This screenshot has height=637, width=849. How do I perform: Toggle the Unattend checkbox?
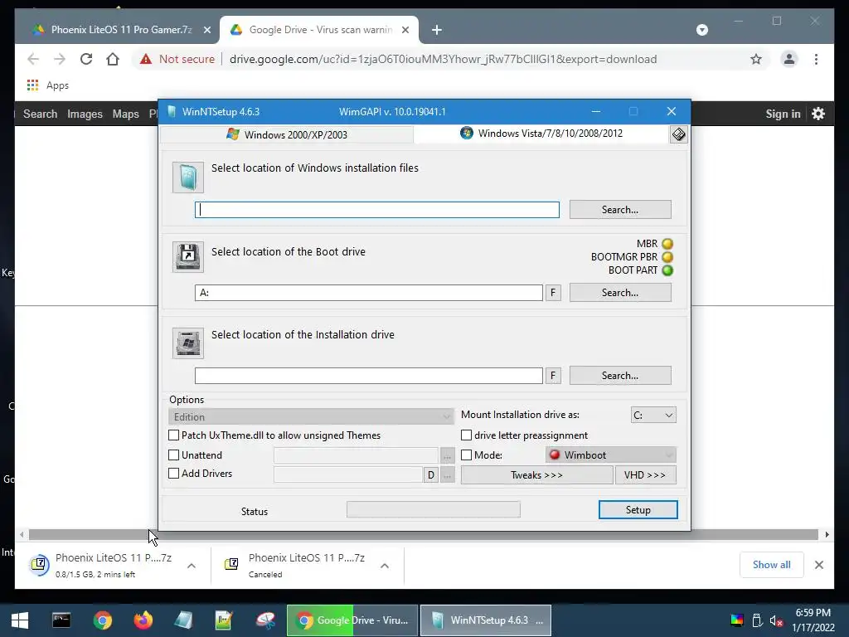tap(174, 455)
